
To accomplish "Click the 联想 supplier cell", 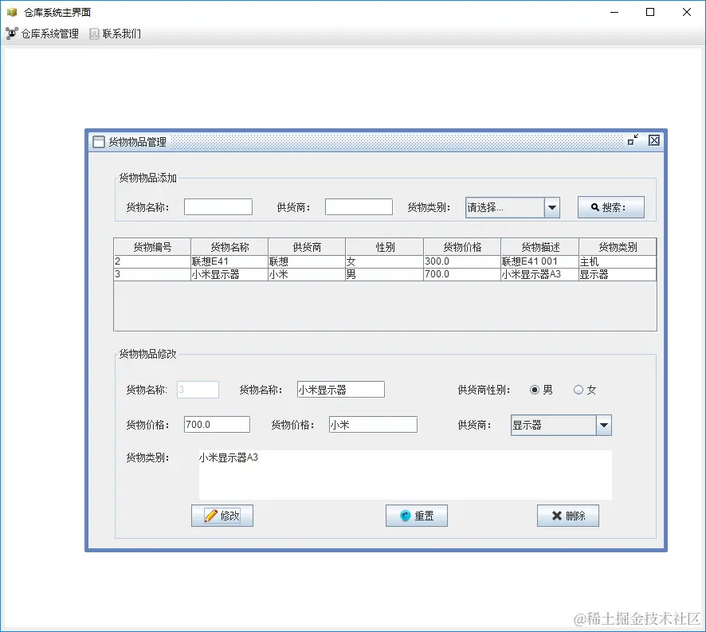I will 307,261.
